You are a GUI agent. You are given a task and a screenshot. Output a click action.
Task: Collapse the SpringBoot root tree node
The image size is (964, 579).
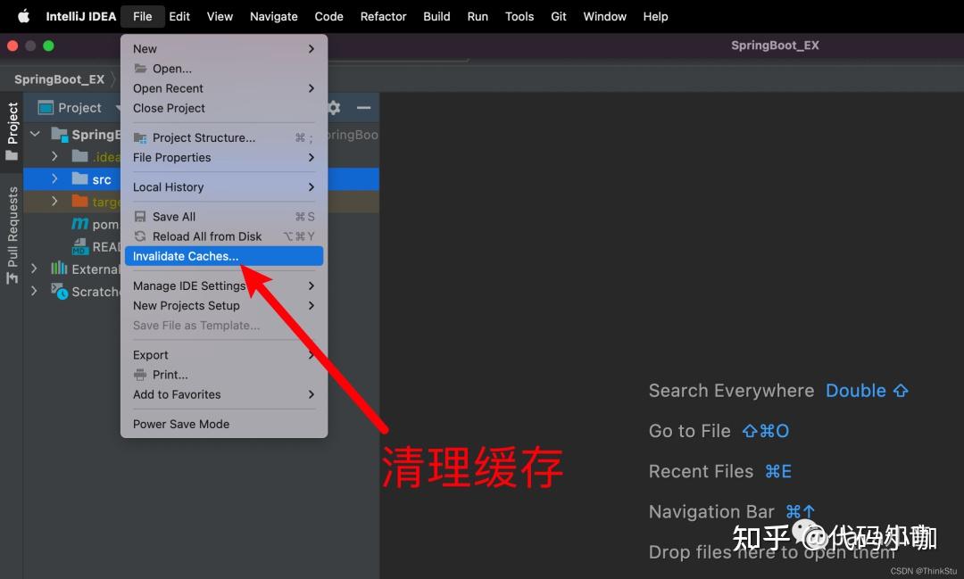click(35, 134)
